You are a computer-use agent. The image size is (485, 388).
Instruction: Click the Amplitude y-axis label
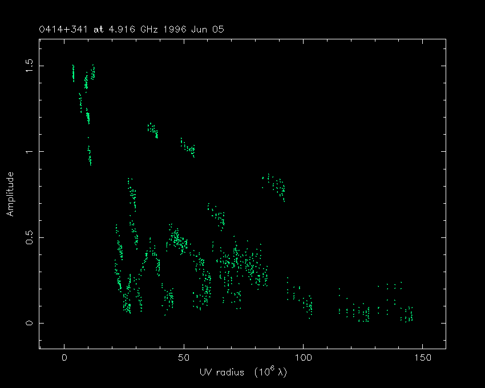(x=10, y=194)
